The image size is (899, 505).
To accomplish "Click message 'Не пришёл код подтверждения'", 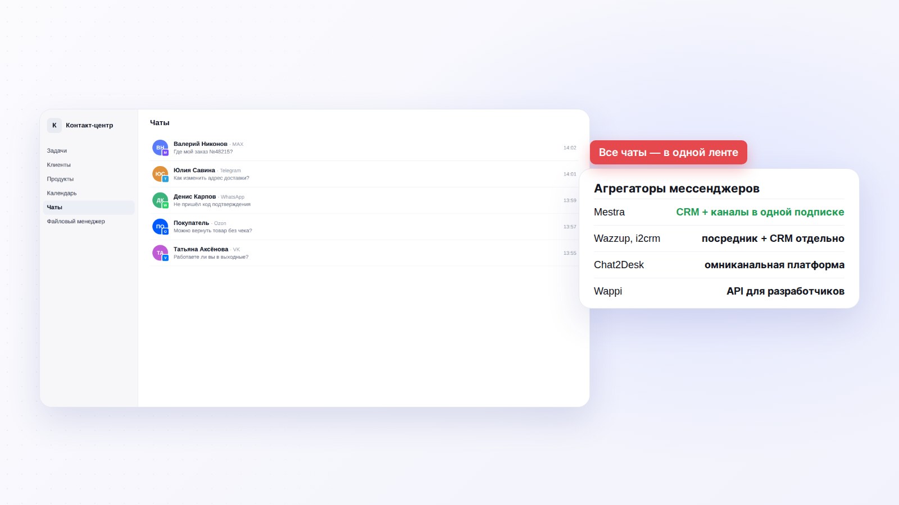I will (x=212, y=204).
